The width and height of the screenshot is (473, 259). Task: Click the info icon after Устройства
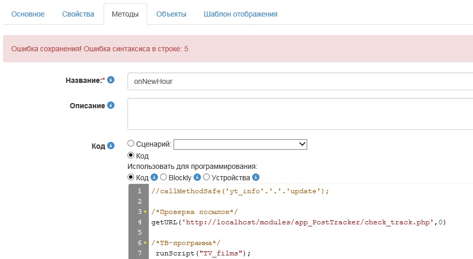point(255,177)
